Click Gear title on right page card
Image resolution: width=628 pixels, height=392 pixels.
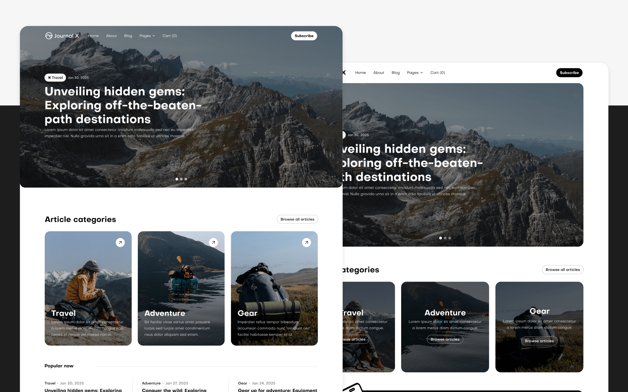point(540,311)
